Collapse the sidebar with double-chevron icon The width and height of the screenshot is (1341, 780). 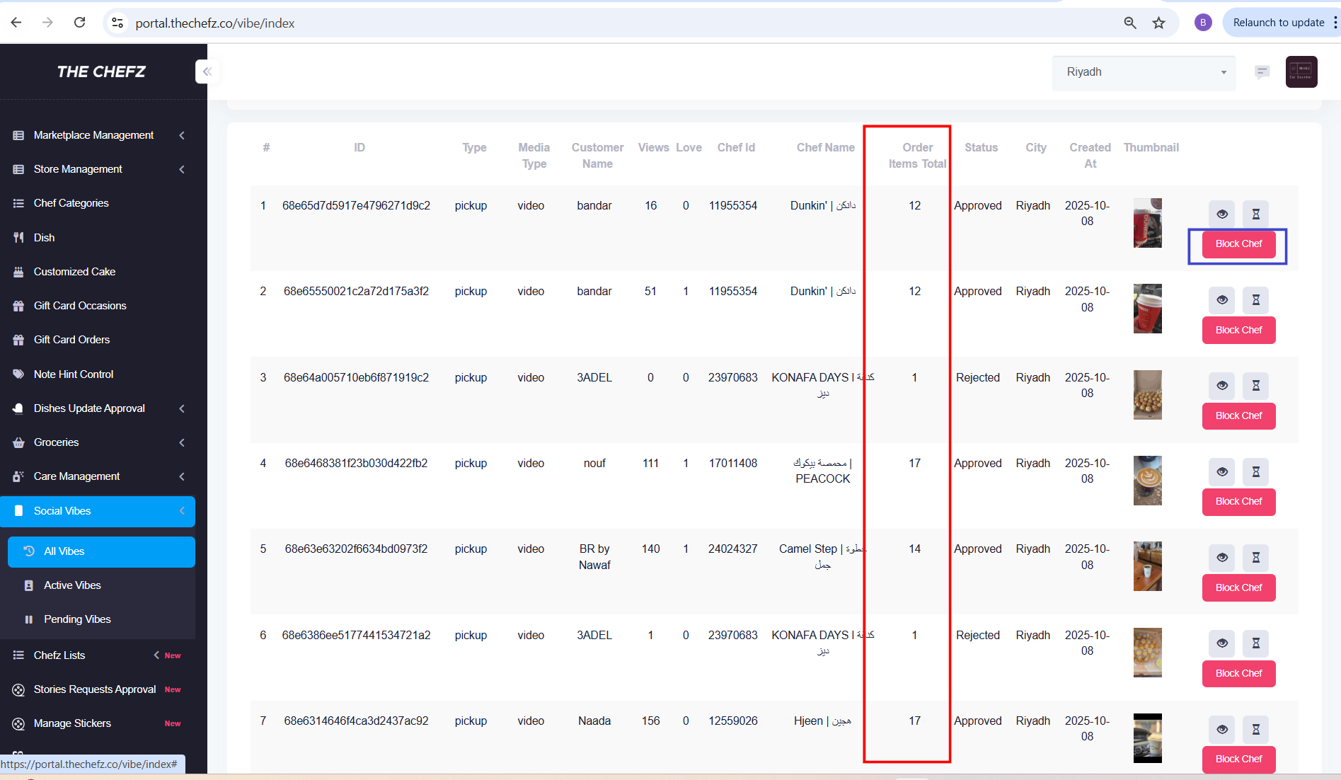click(207, 71)
